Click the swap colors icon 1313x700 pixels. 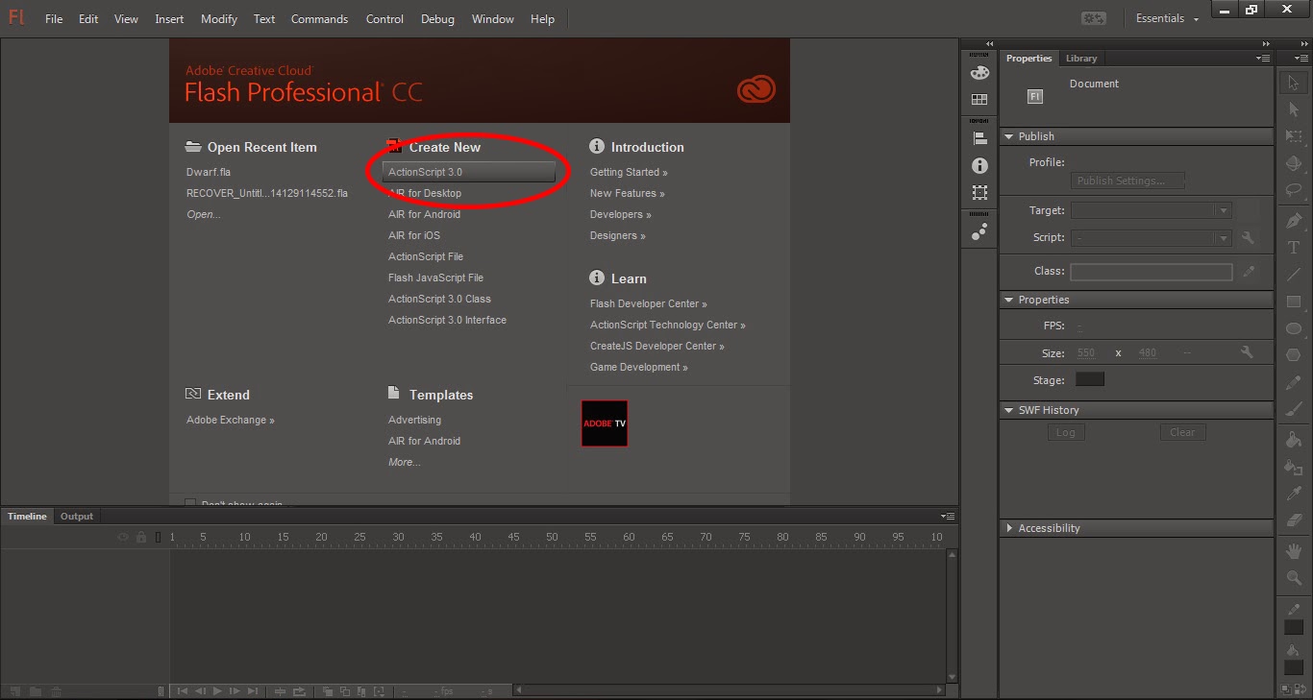tap(1301, 688)
